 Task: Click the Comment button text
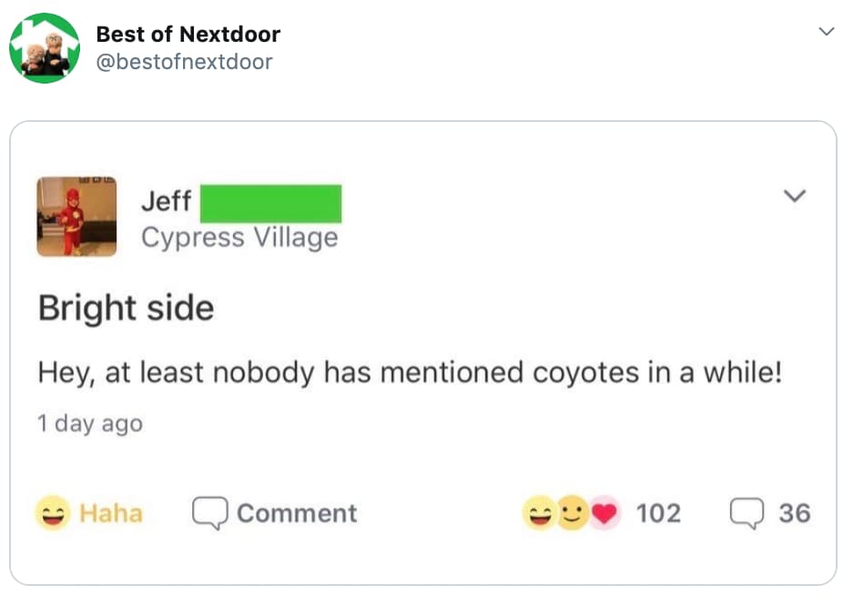click(x=296, y=512)
